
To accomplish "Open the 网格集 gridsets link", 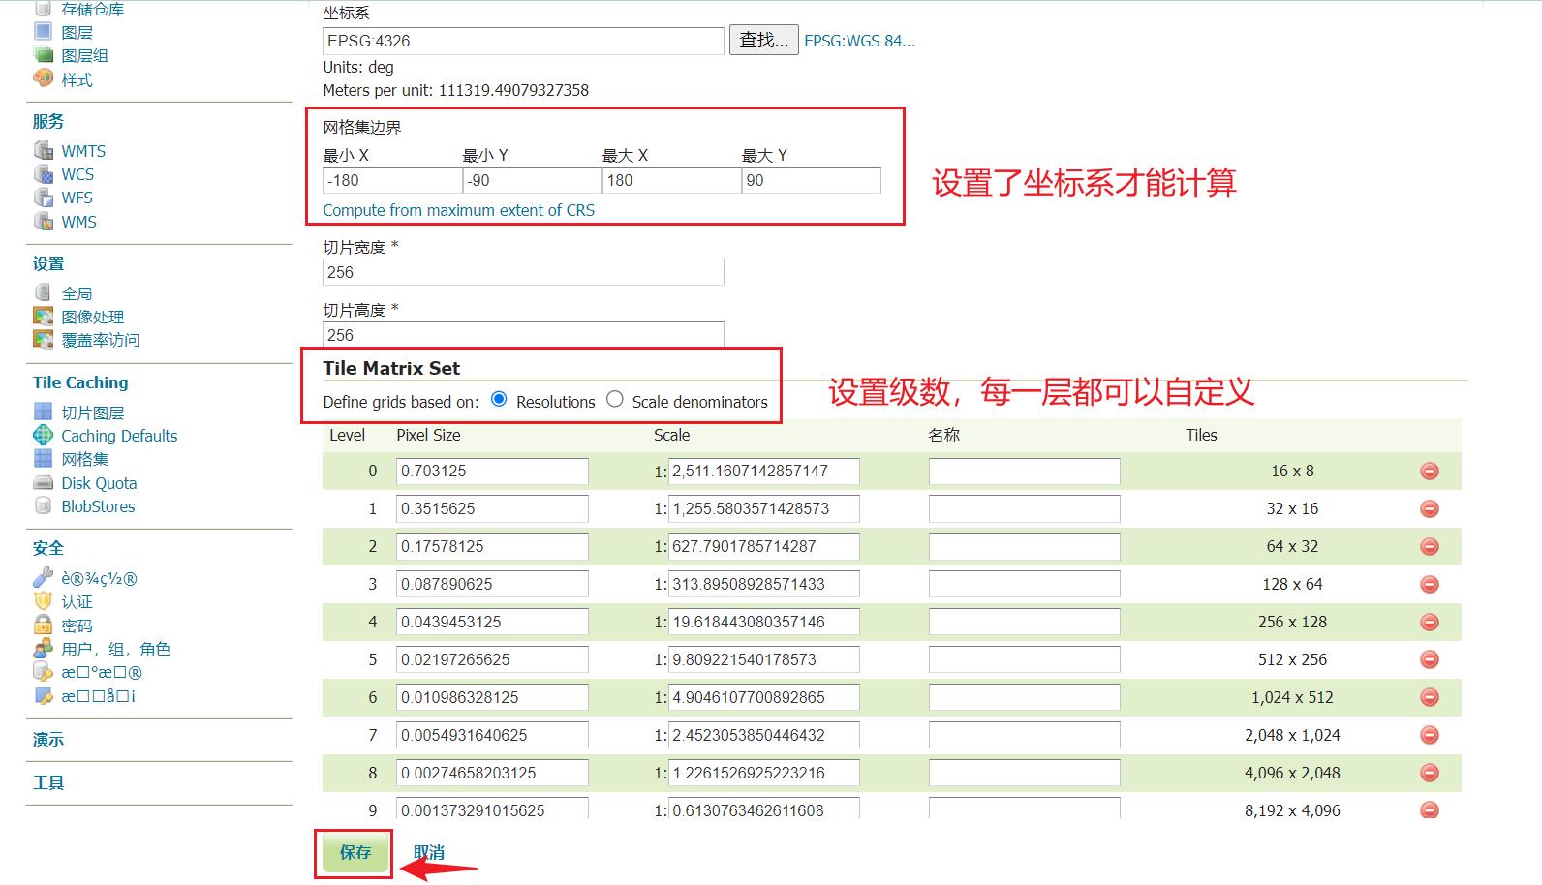I will tap(85, 459).
